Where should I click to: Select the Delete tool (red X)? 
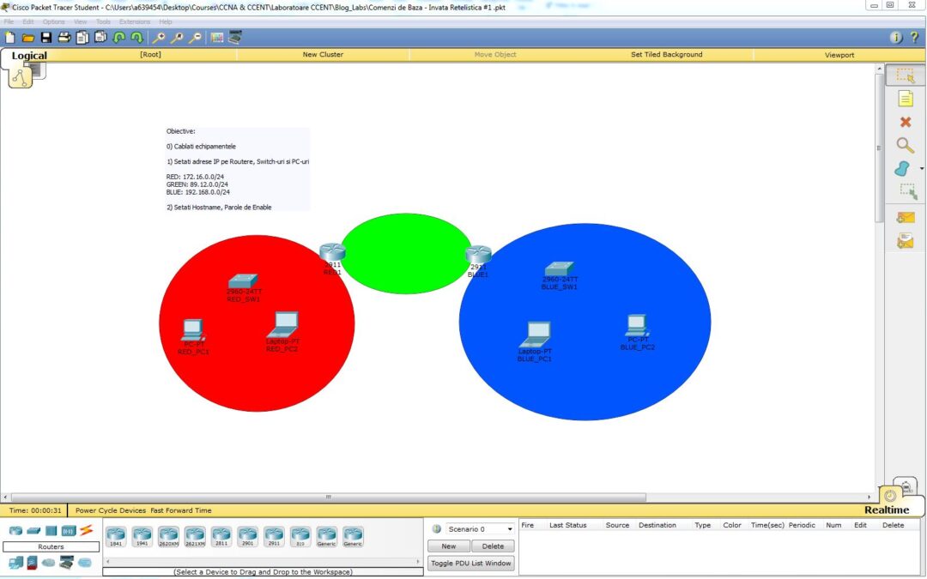[x=905, y=122]
